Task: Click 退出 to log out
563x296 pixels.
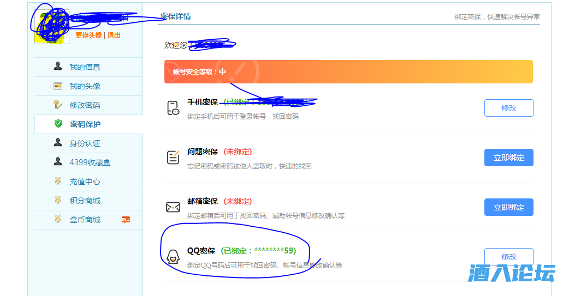Action: pos(114,35)
